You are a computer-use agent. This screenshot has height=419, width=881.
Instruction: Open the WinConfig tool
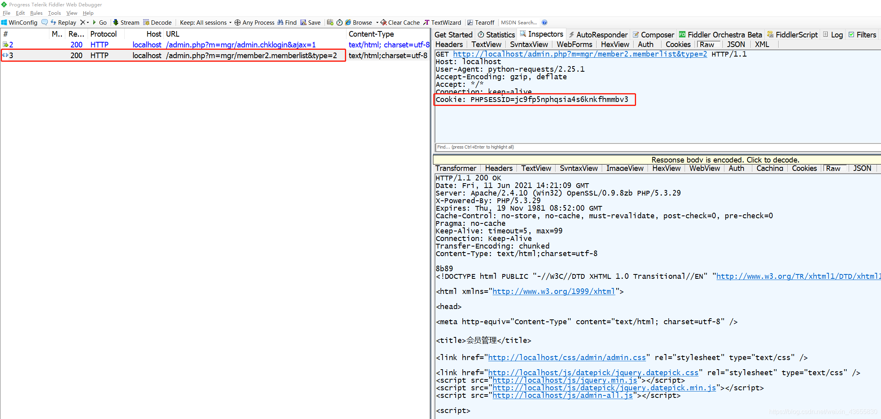19,22
